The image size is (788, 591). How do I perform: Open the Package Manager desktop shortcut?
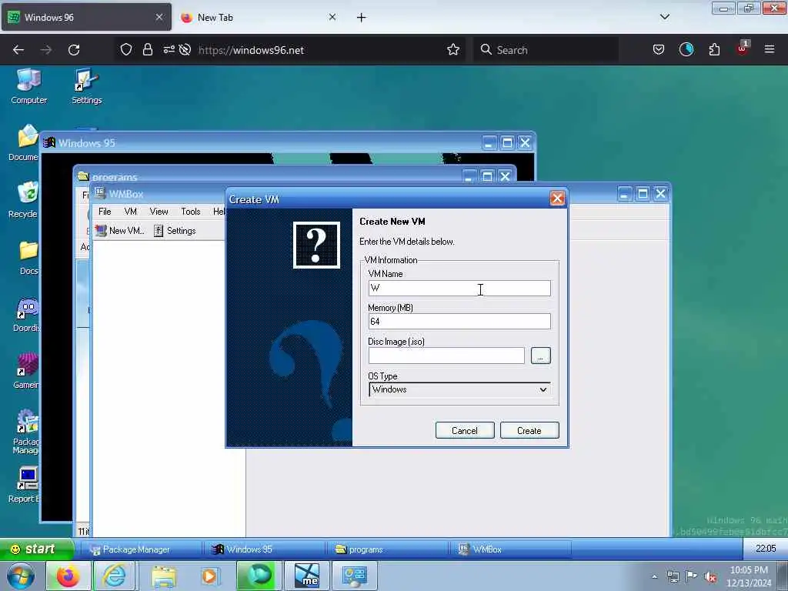(26, 431)
